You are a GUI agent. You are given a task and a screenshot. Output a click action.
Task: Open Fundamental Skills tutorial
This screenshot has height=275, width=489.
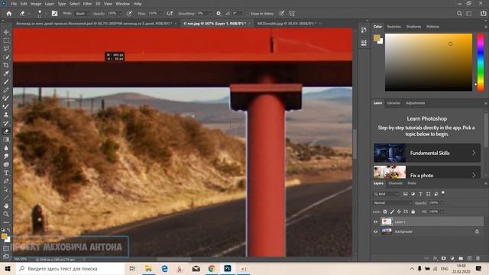(x=427, y=153)
